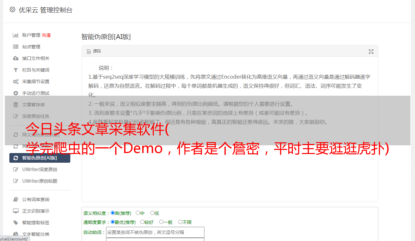415x241 pixels.
Task: Click the 语义相似度： label
Action: 97,213
